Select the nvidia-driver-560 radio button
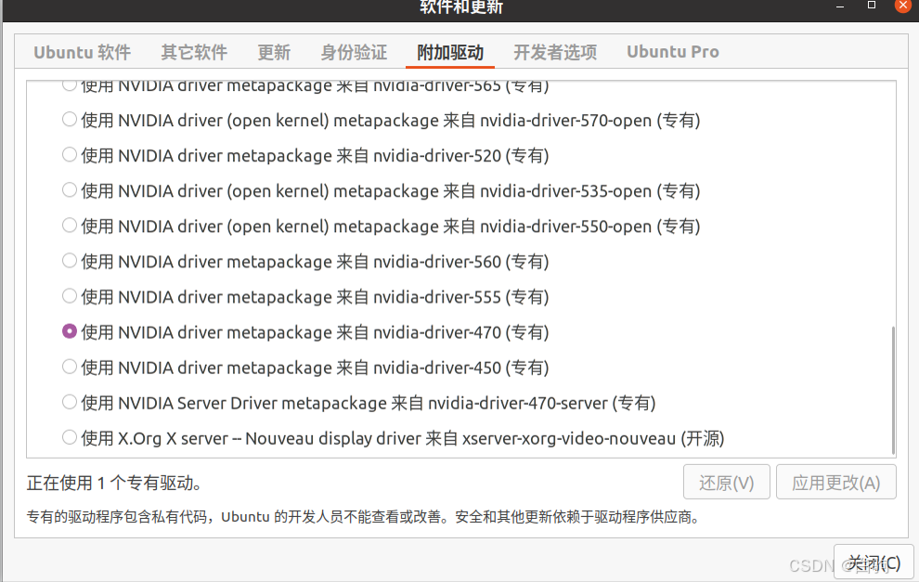919x582 pixels. click(x=70, y=261)
